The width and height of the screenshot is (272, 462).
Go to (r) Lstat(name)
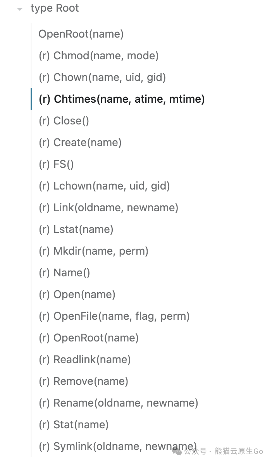coord(76,229)
